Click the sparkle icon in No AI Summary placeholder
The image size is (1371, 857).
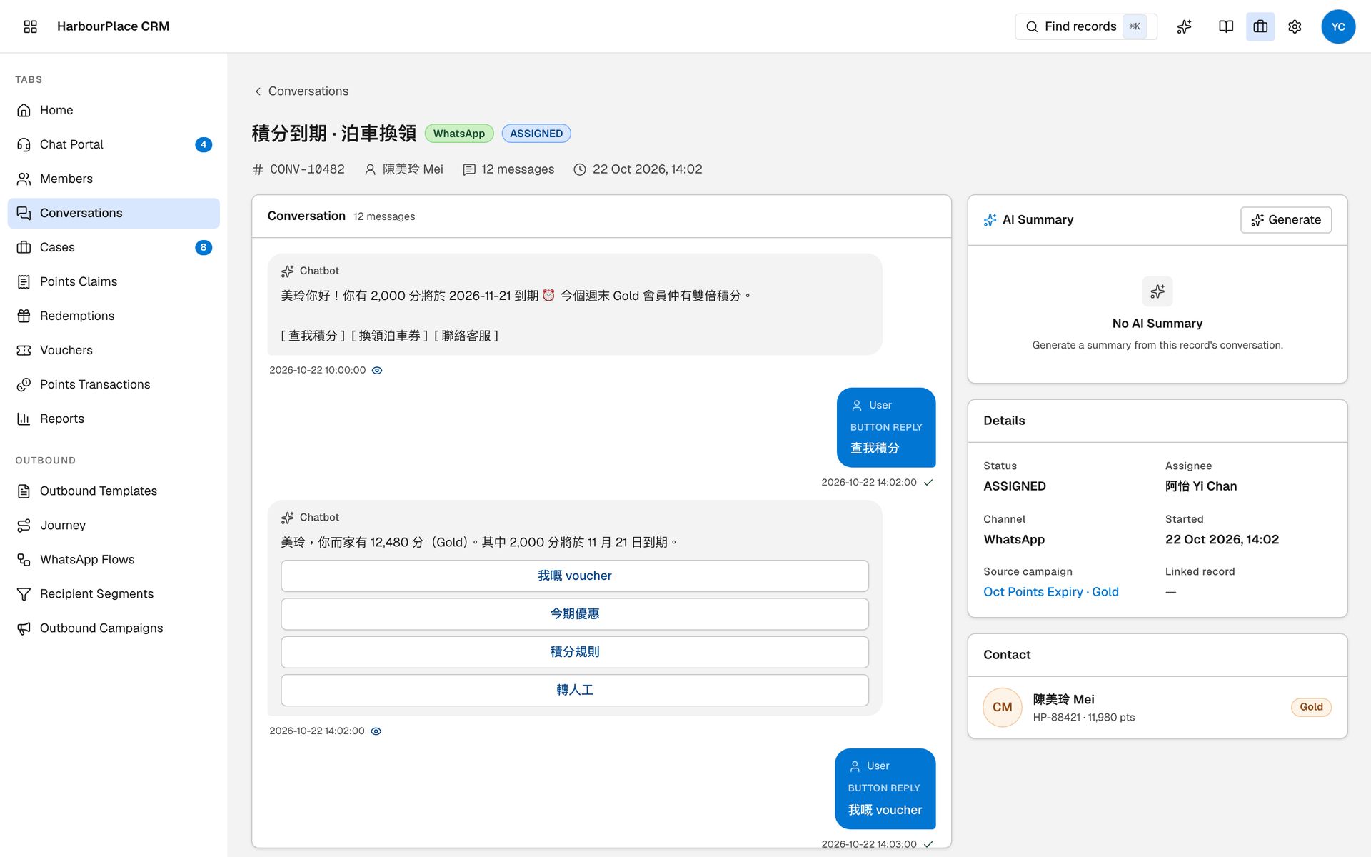(1157, 291)
